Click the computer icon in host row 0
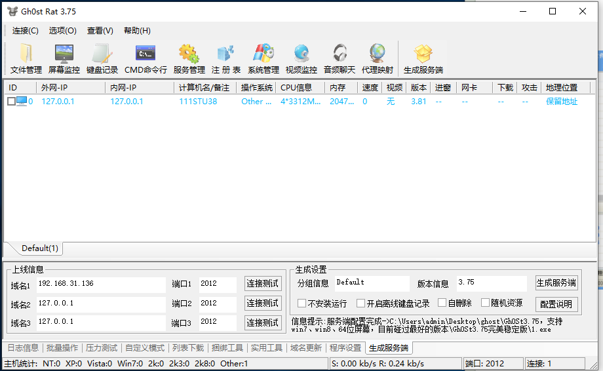 click(22, 101)
